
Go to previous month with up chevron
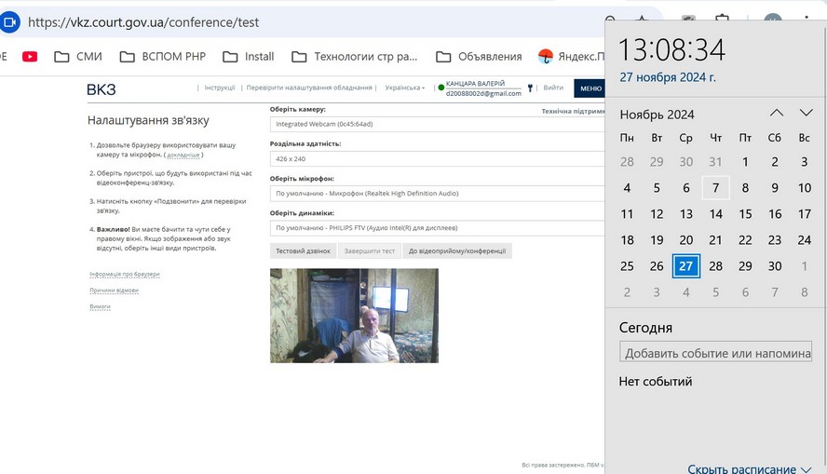coord(777,113)
